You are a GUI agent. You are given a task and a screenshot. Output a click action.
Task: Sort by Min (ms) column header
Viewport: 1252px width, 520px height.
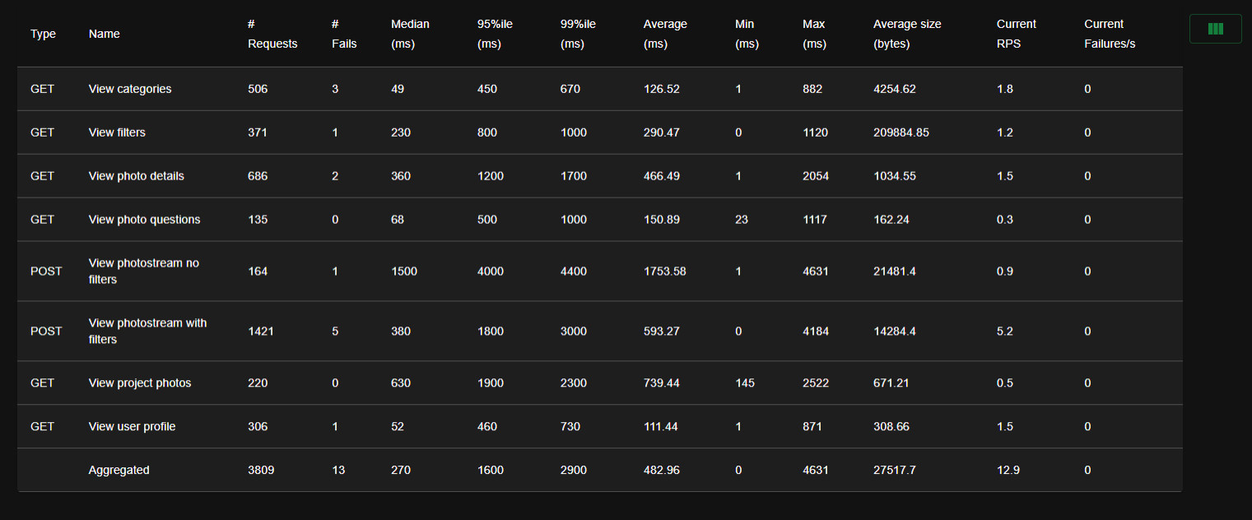point(747,34)
